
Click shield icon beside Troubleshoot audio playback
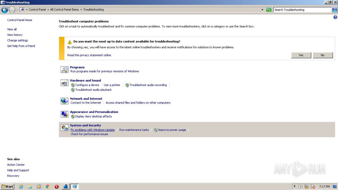click(73, 90)
